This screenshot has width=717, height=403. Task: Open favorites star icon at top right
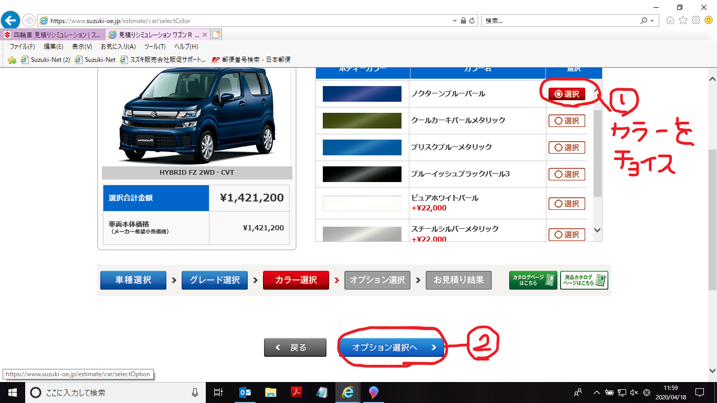[x=683, y=20]
